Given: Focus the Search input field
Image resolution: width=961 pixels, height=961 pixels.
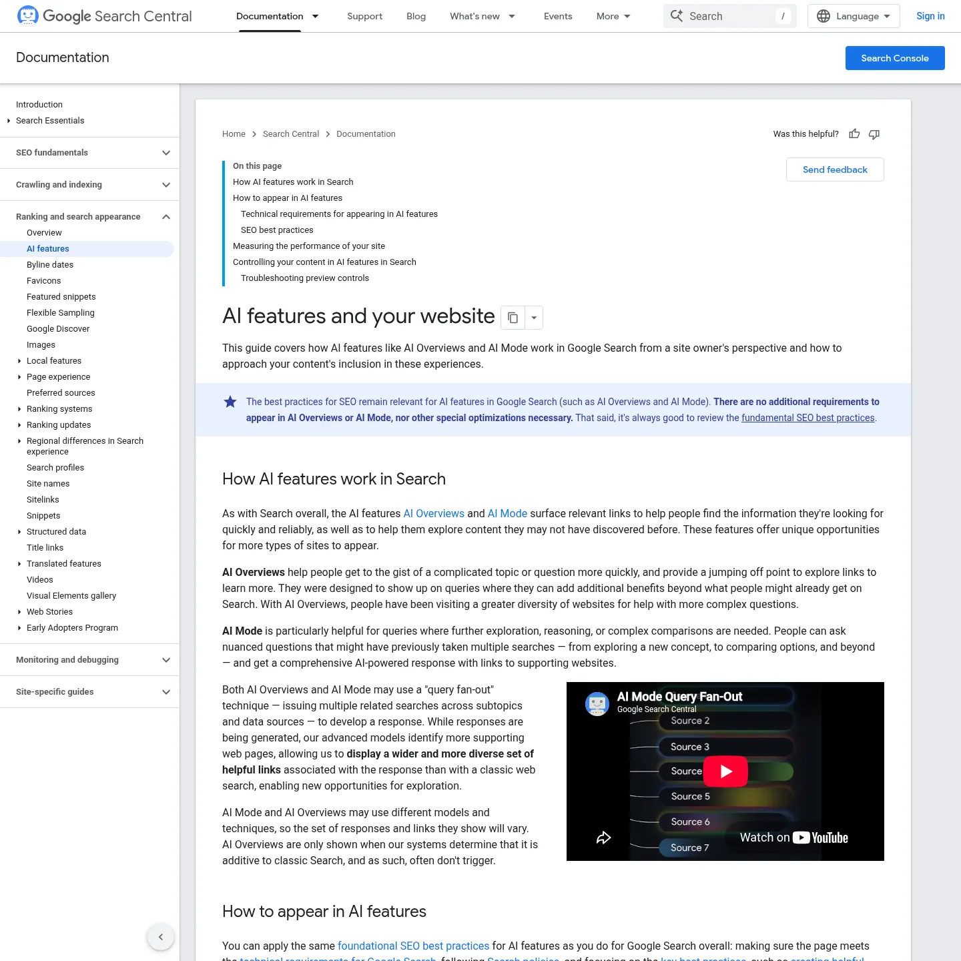Looking at the screenshot, I should pyautogui.click(x=730, y=16).
